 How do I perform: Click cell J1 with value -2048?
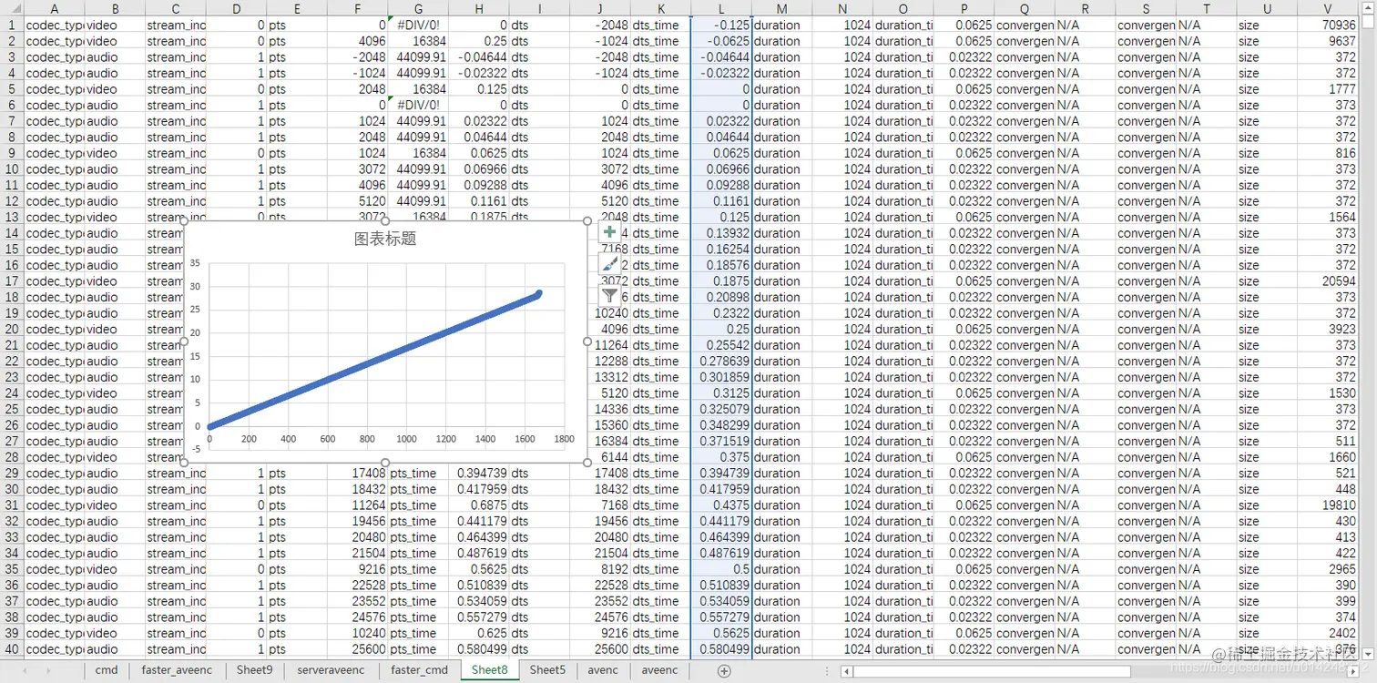click(600, 25)
